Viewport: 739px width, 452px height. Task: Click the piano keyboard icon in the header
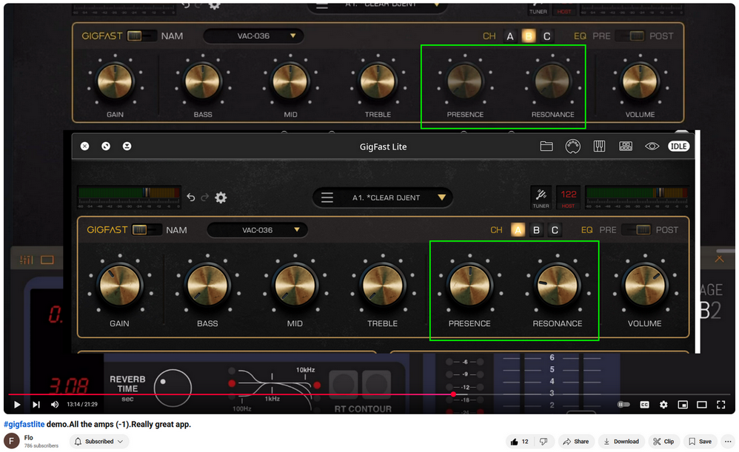coord(599,146)
